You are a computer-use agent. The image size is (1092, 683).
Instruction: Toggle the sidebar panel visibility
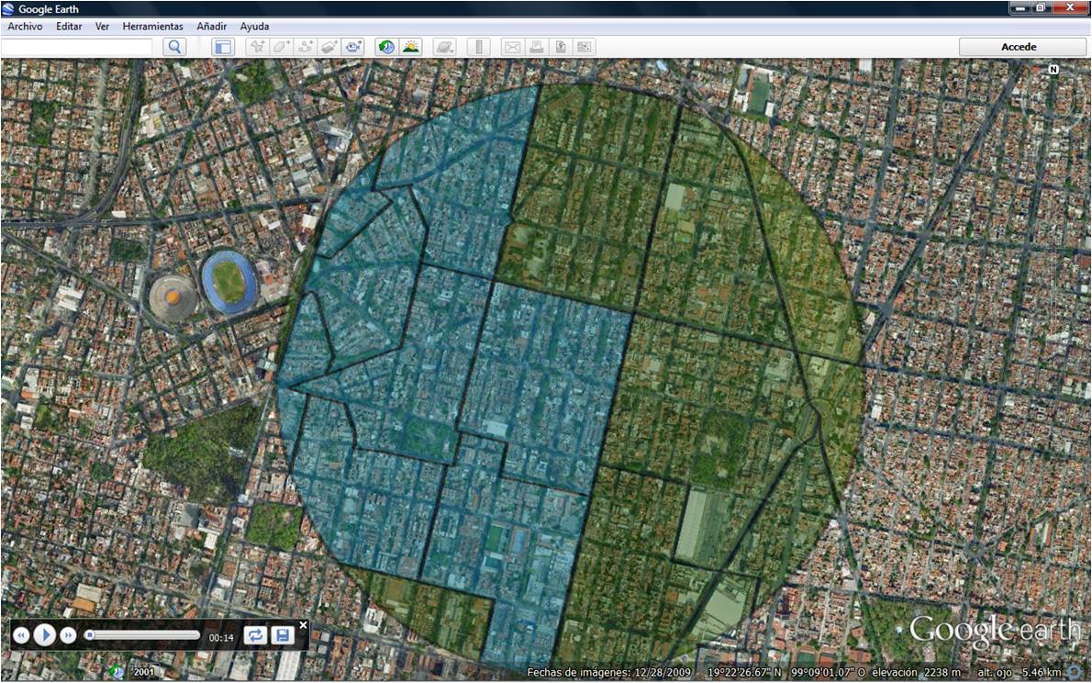coord(223,47)
